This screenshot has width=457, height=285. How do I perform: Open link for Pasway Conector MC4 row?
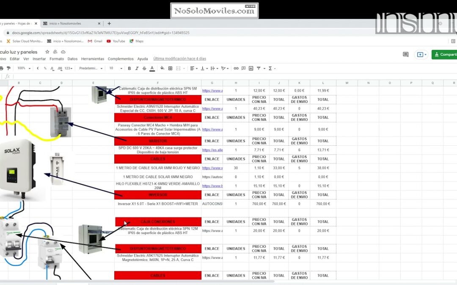click(x=212, y=130)
